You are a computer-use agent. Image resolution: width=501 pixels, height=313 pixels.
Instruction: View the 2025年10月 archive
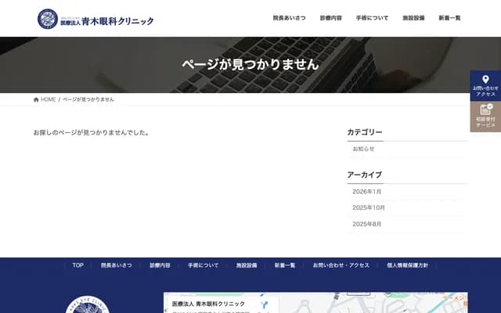(x=369, y=208)
